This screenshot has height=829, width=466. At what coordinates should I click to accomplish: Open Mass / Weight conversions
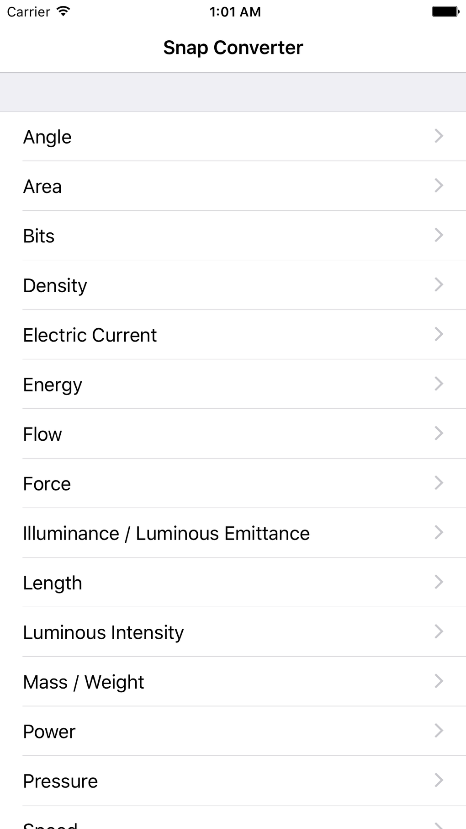[84, 682]
